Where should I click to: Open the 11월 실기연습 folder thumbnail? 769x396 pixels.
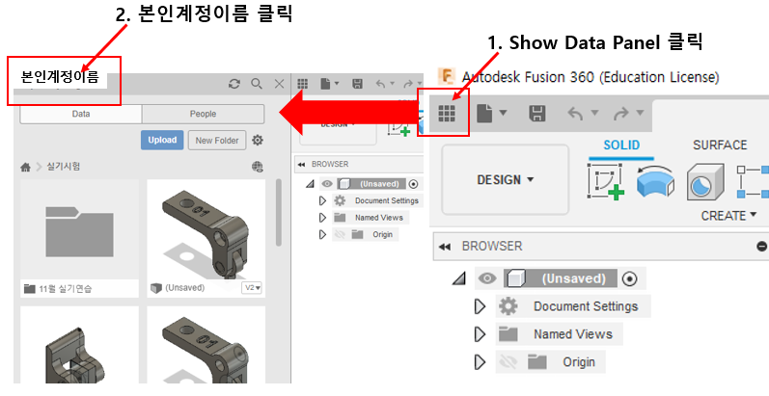79,232
